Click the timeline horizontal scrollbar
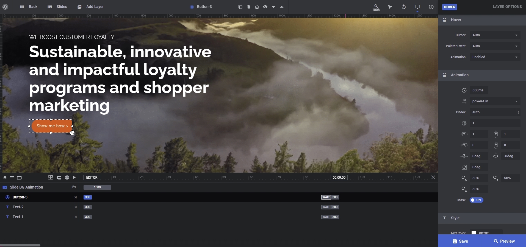 coord(20,245)
